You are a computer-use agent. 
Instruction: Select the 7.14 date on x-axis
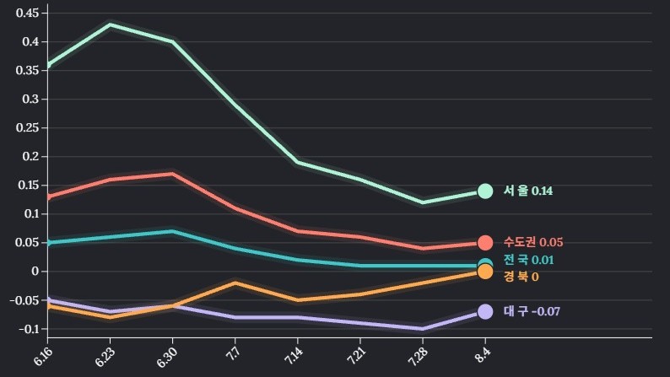(x=294, y=355)
